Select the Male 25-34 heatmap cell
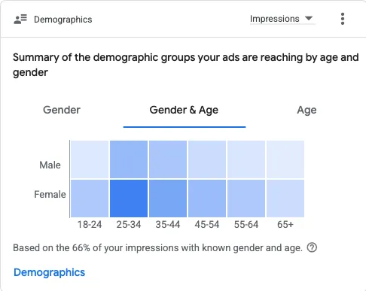The height and width of the screenshot is (291, 366). click(129, 159)
